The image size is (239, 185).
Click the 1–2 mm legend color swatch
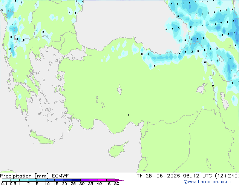coord(24,180)
